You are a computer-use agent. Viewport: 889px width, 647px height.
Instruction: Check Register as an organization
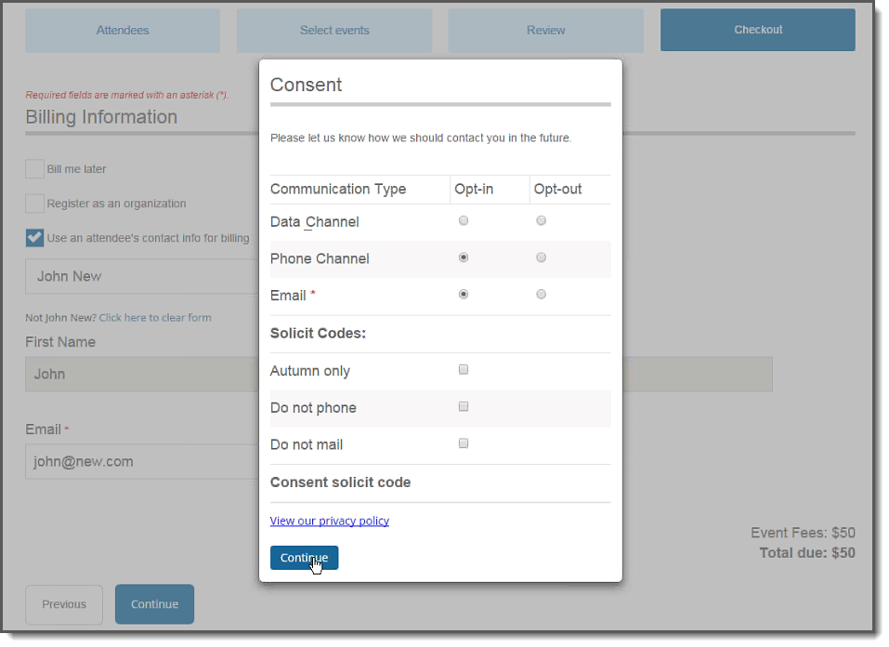34,204
